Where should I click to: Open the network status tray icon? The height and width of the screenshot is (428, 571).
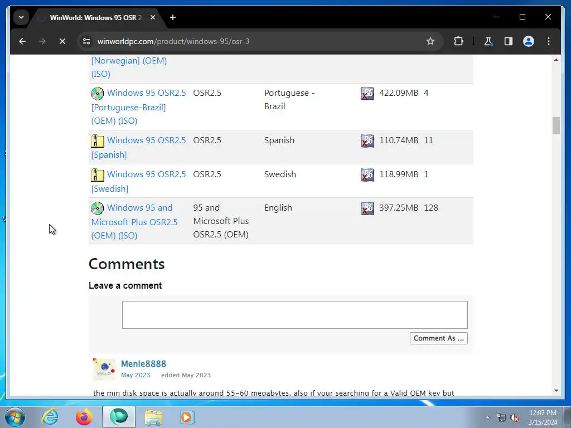(501, 417)
